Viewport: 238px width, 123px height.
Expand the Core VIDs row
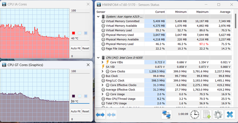click(102, 62)
